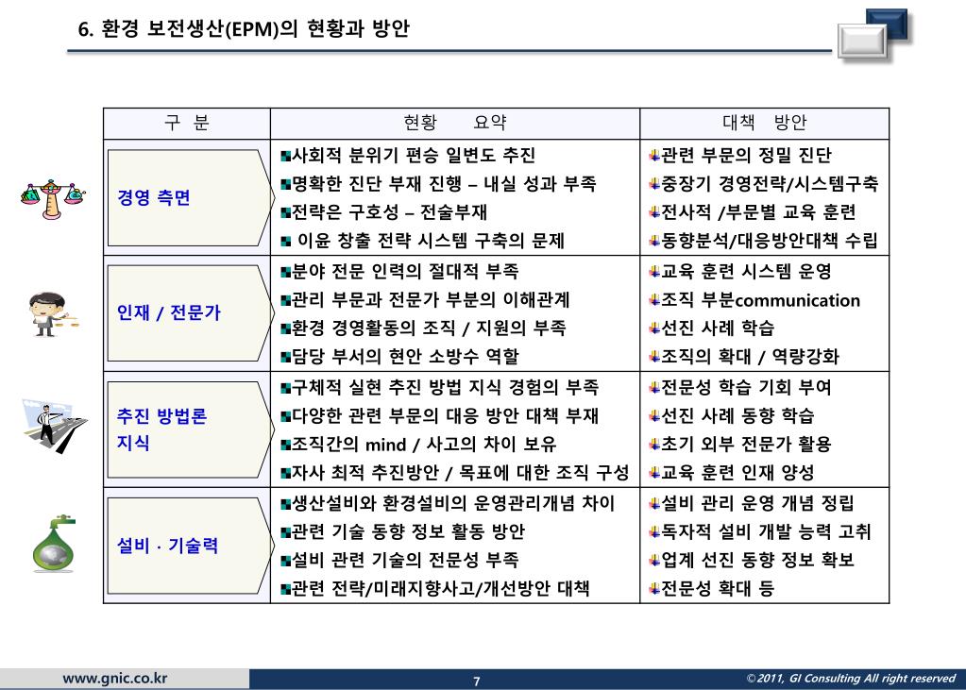
Task: Click the green globe faucet icon
Action: click(54, 544)
